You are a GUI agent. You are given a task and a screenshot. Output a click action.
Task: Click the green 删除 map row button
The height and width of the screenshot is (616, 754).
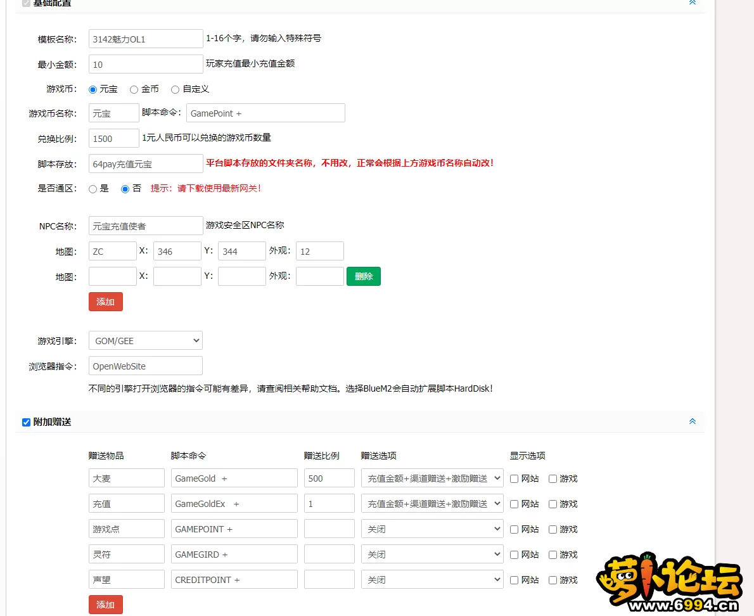tap(364, 276)
